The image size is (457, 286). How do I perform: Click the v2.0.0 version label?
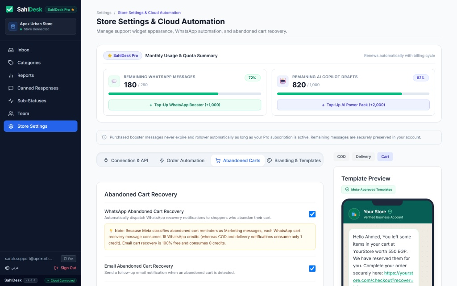pyautogui.click(x=30, y=280)
